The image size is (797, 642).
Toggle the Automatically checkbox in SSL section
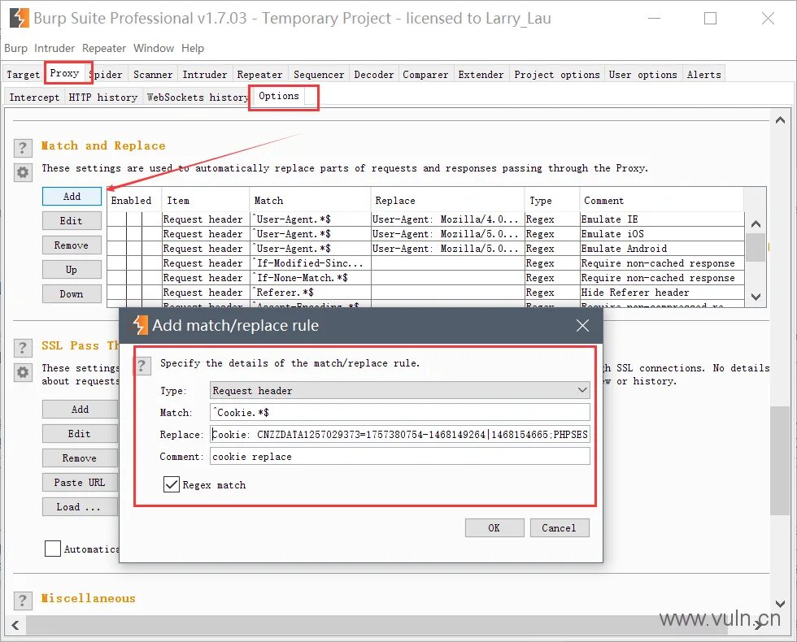(53, 549)
